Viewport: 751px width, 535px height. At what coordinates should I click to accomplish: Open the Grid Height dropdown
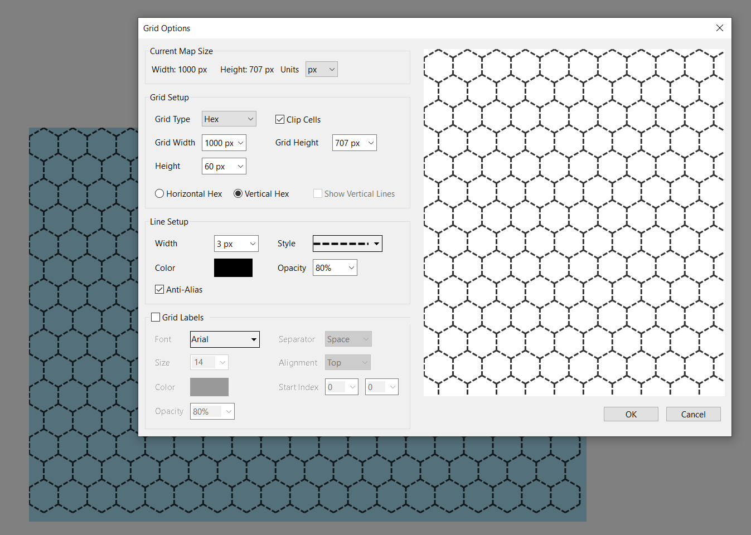tap(354, 143)
